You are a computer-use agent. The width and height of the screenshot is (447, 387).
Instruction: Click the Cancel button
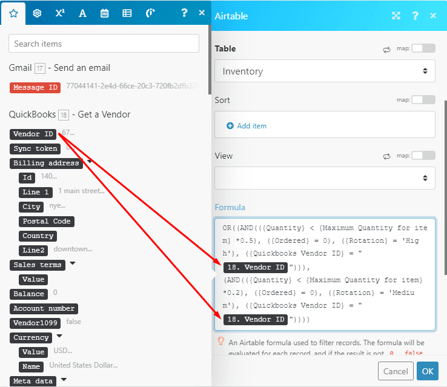coord(396,371)
